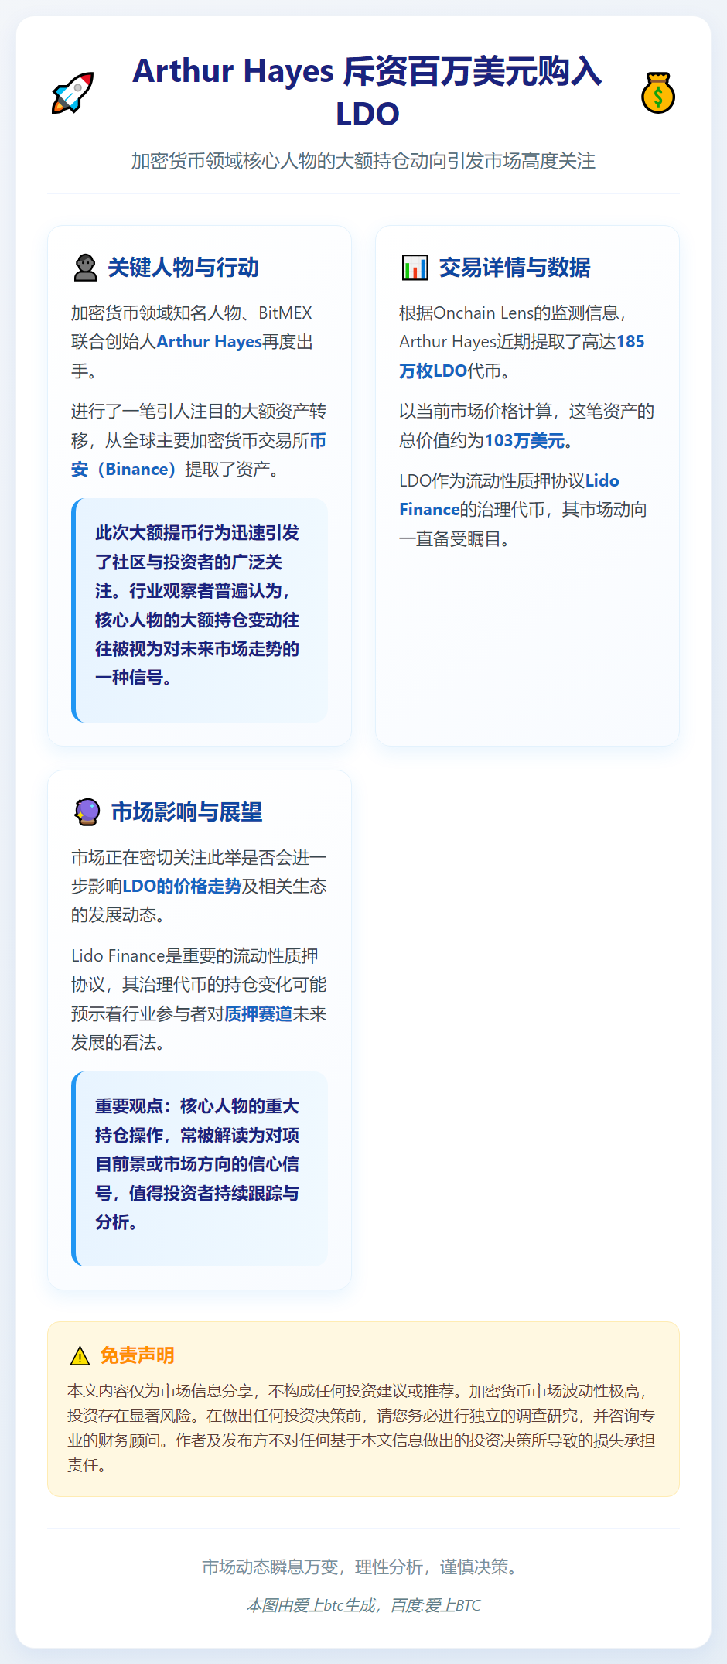Viewport: 727px width, 1664px height.
Task: Click the highlighted 币安（Binance）text
Action: (199, 455)
